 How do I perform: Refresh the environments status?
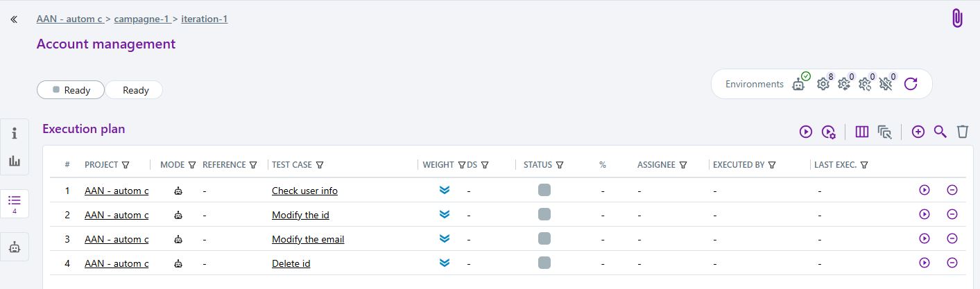[x=911, y=84]
